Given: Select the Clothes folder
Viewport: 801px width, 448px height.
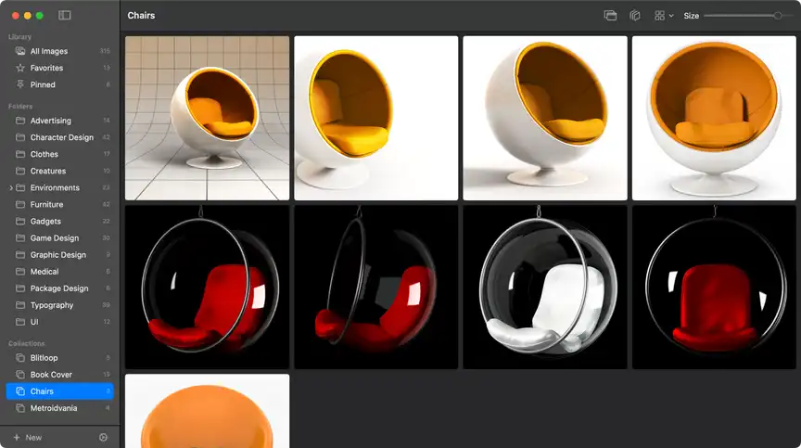Looking at the screenshot, I should (x=59, y=154).
